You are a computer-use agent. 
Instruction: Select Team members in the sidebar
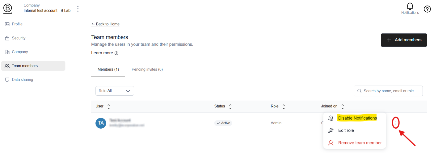coord(33,66)
